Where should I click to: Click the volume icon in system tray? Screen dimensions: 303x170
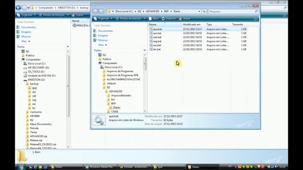[x=276, y=167]
